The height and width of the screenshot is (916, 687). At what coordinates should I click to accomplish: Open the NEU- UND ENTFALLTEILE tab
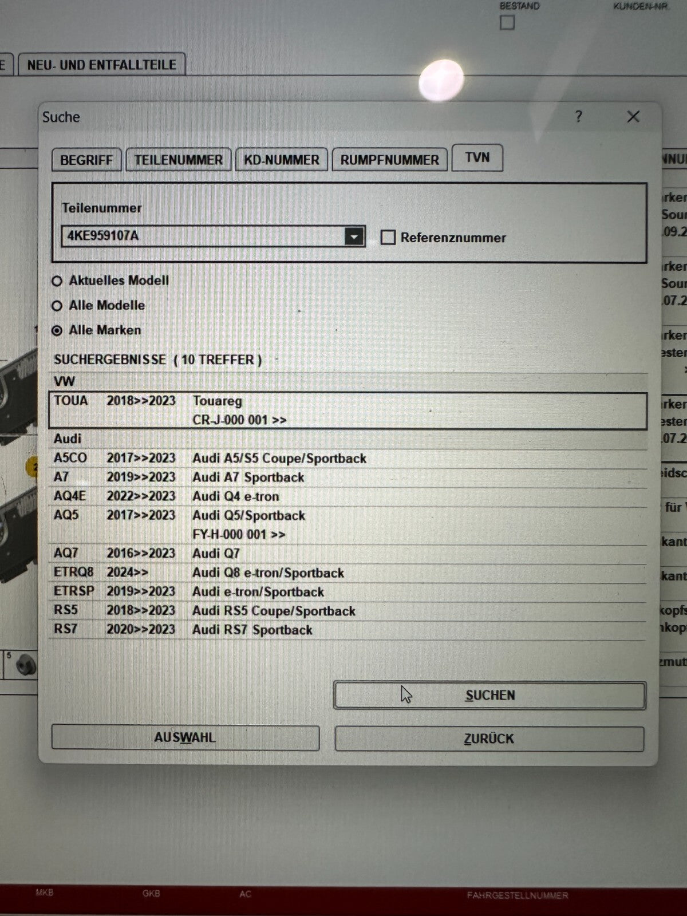tap(102, 65)
